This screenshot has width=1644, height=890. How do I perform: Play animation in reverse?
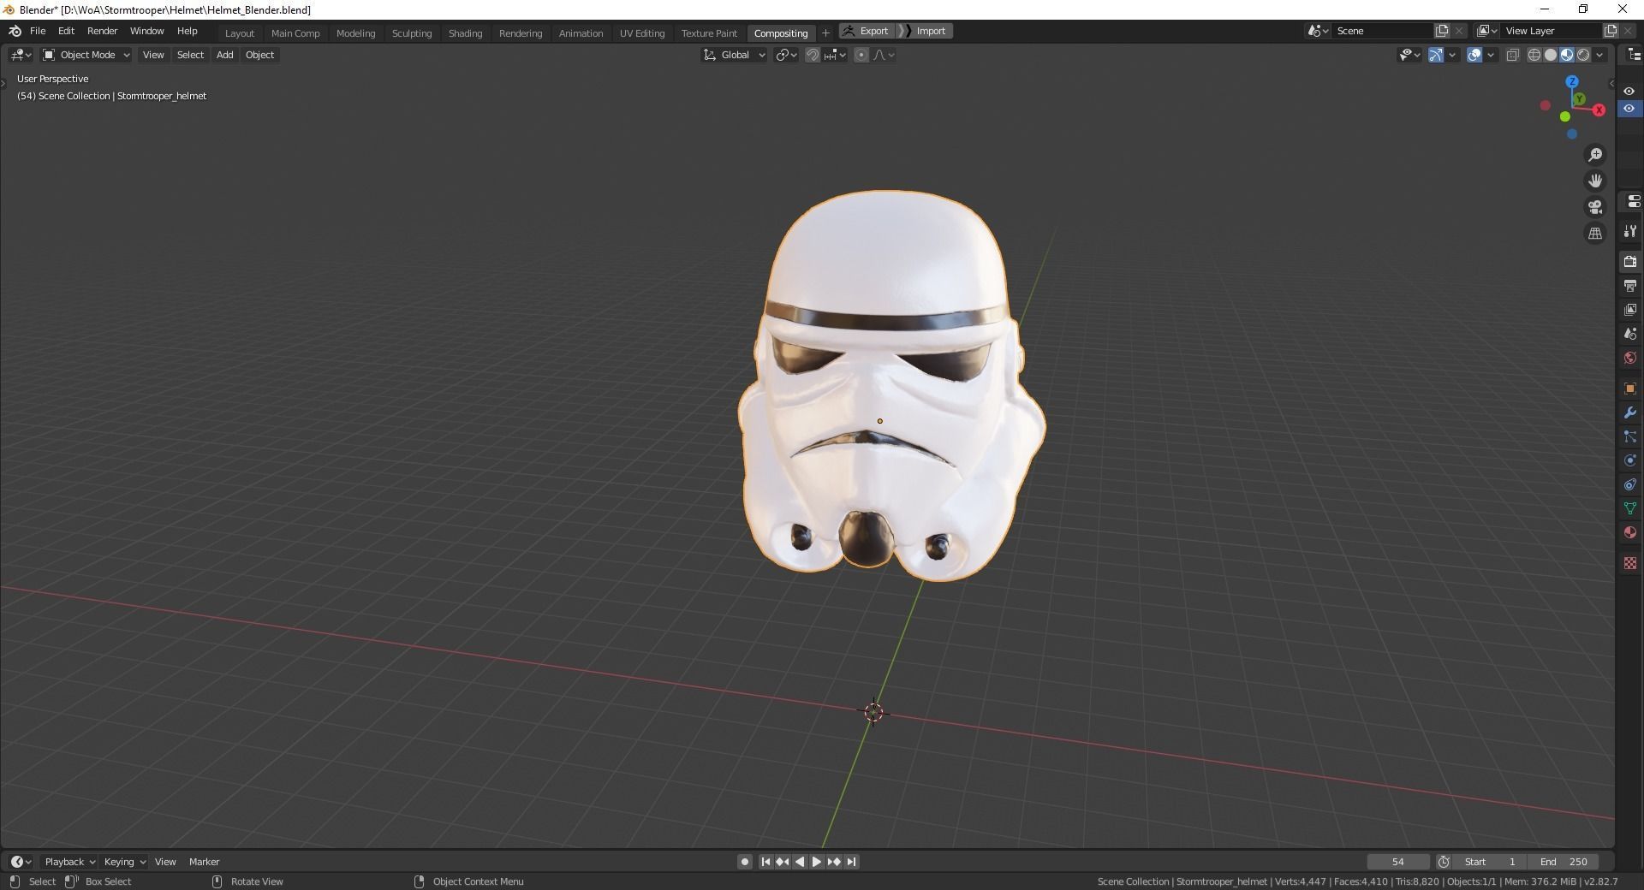coord(800,862)
